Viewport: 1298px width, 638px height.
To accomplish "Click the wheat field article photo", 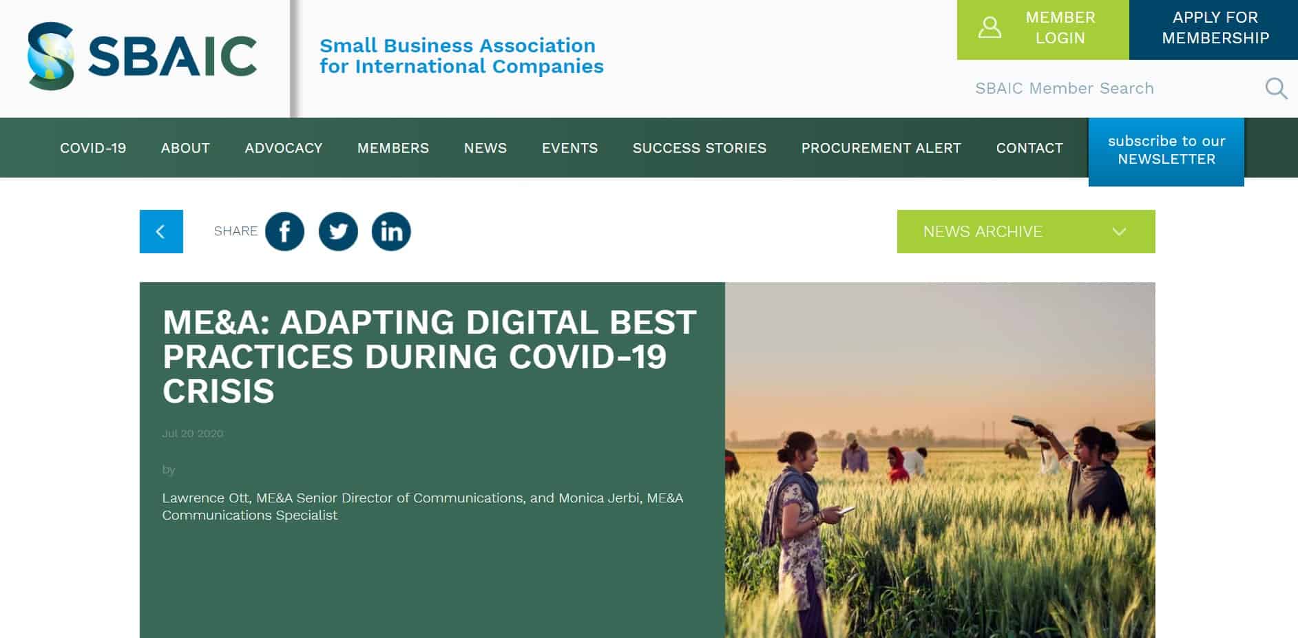I will point(940,460).
